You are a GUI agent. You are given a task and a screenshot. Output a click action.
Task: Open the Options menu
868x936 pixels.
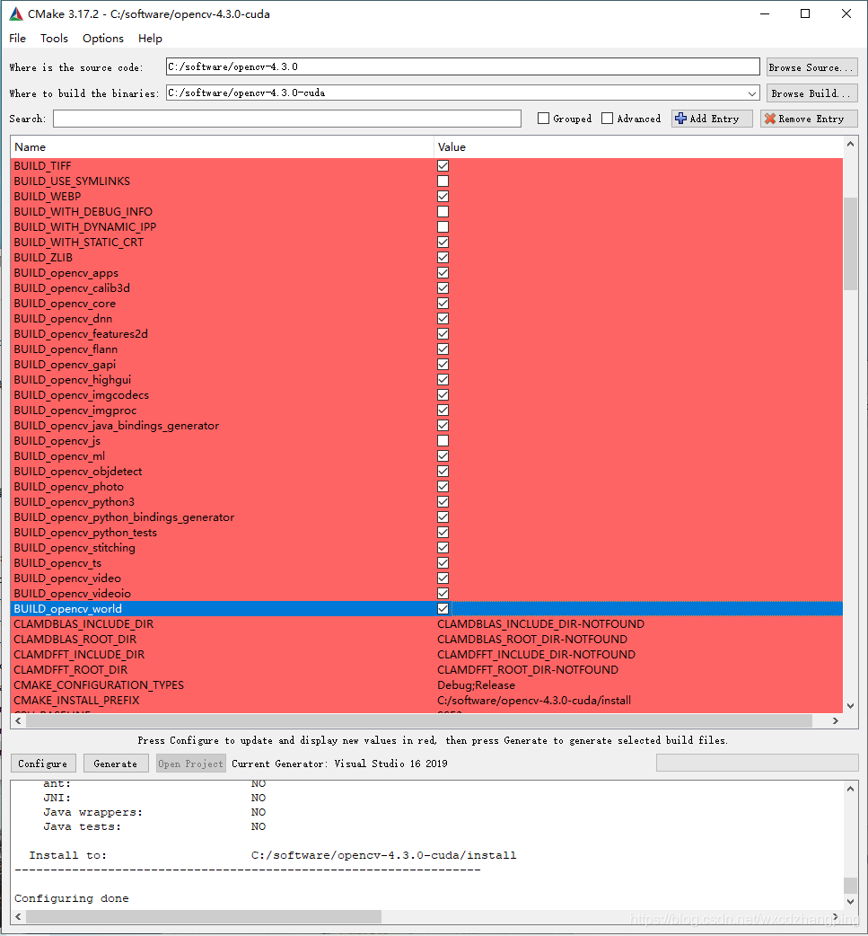coord(103,39)
